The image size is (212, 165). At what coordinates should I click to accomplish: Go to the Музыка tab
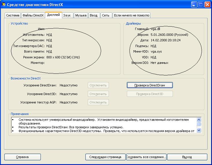tap(81, 15)
